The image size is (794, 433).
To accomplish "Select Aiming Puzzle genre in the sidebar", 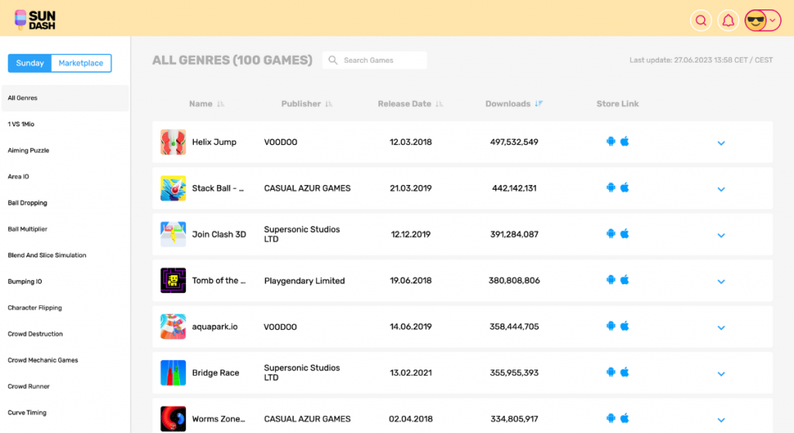I will point(29,150).
